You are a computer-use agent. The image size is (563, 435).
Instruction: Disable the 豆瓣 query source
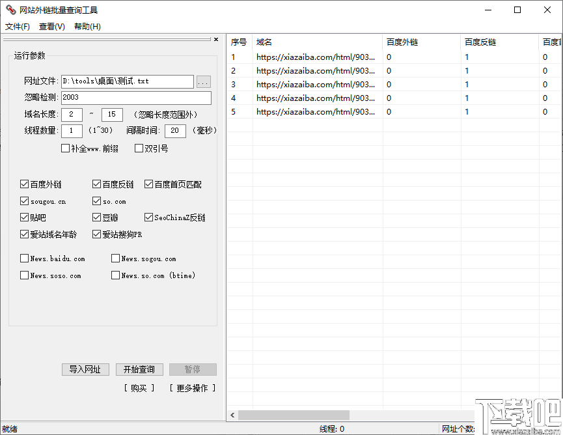(95, 218)
